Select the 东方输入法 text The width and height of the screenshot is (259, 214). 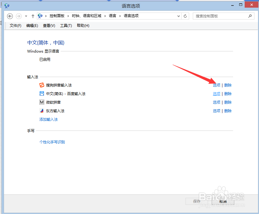[55, 111]
